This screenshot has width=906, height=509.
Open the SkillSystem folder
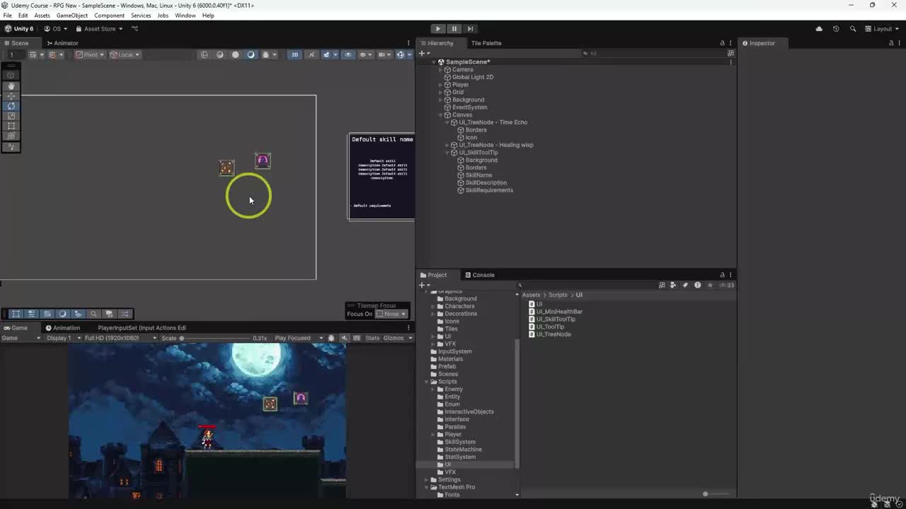[x=459, y=442]
